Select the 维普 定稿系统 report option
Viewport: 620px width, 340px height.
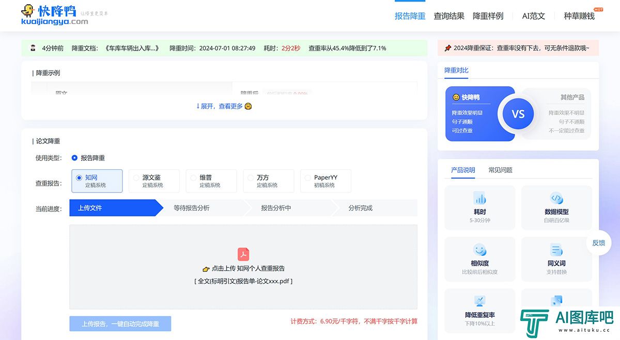(211, 181)
